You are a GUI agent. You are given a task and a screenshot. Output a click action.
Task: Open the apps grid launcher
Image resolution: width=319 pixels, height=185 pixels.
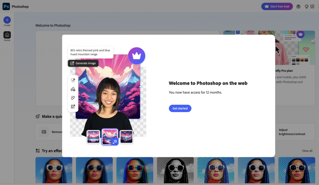(x=313, y=6)
